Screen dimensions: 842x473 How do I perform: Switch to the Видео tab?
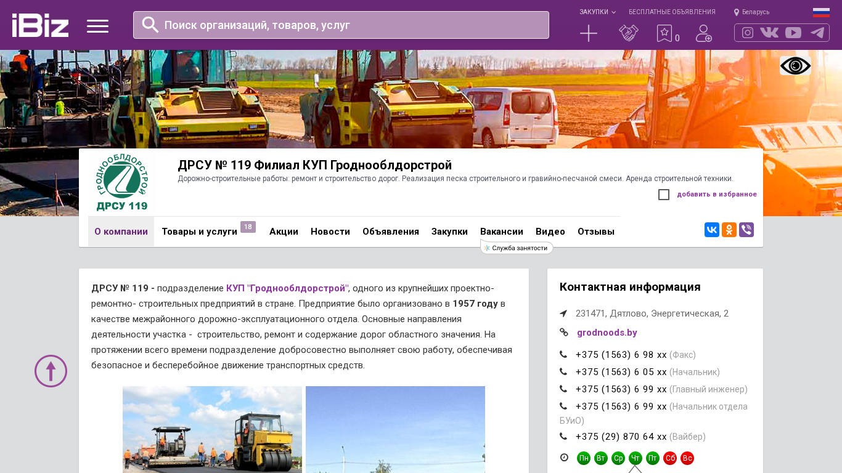coord(550,232)
